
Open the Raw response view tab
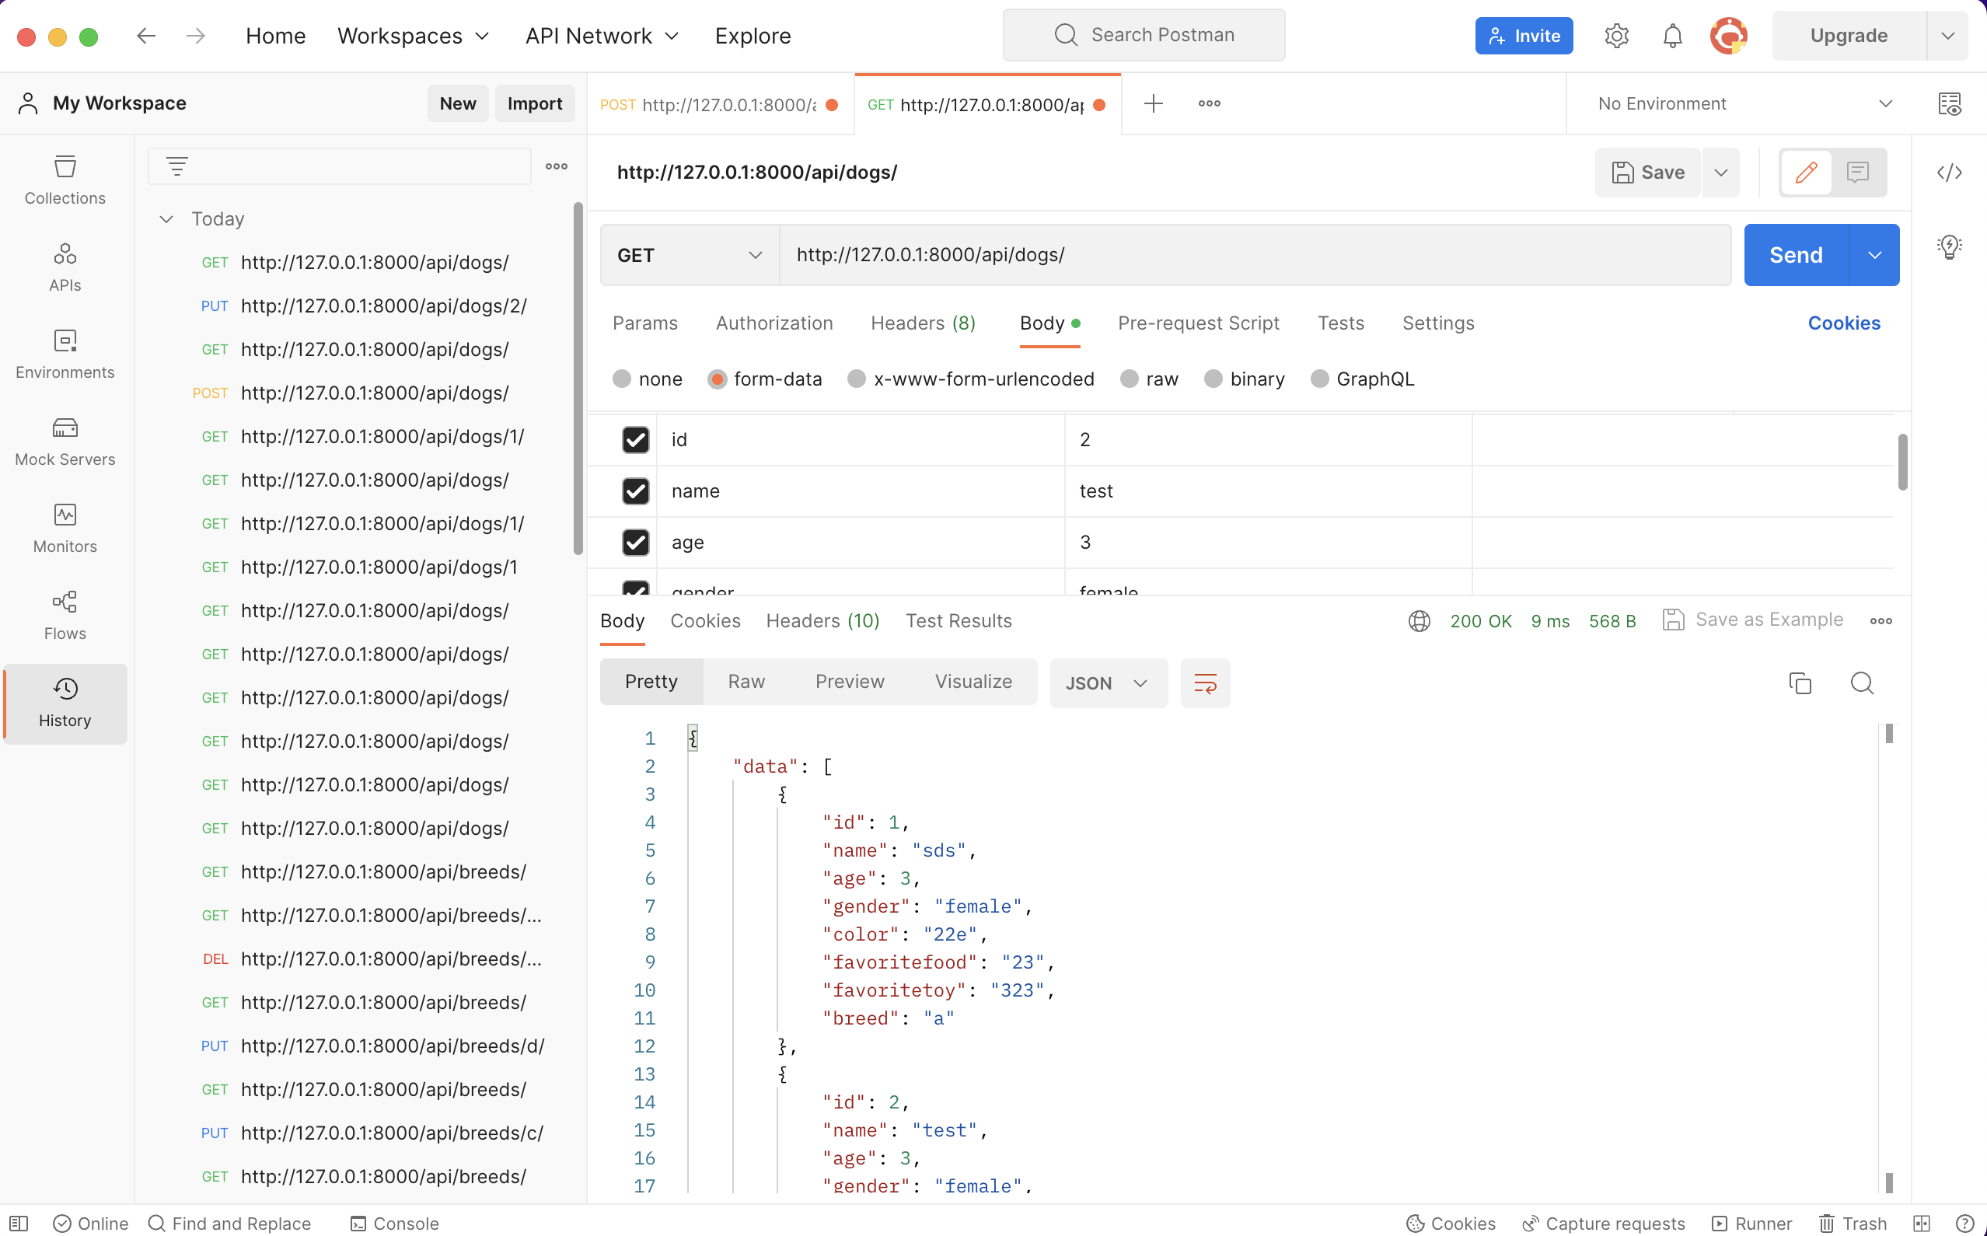746,682
